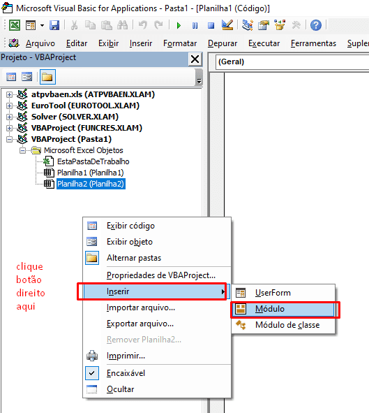The image size is (369, 413).
Task: Select EstaPastaDeTrabalho in project tree
Action: [x=93, y=161]
